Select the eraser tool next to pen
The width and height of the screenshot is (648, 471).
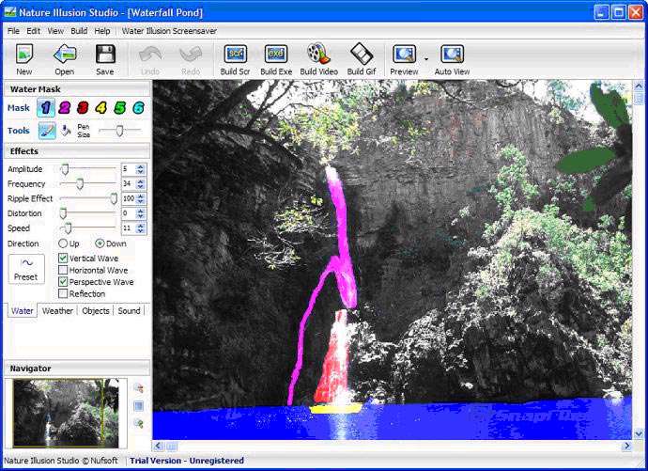click(x=66, y=131)
